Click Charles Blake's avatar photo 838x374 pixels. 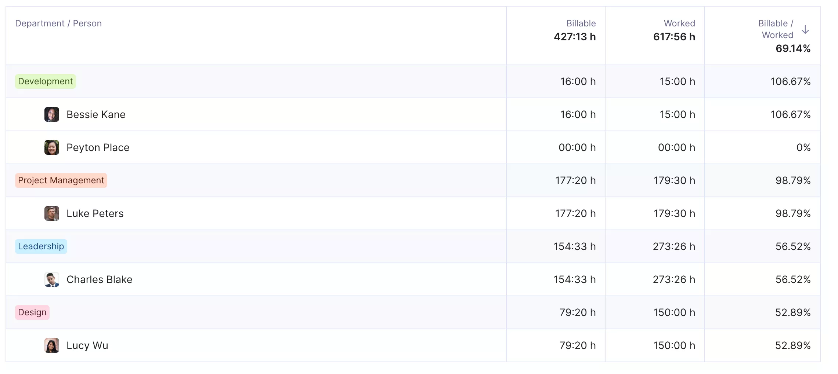click(51, 279)
